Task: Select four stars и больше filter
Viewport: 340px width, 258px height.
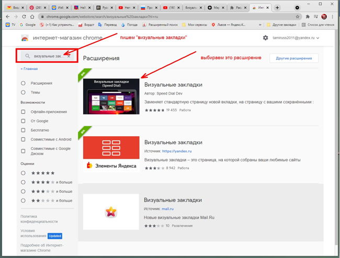Action: coord(23,182)
